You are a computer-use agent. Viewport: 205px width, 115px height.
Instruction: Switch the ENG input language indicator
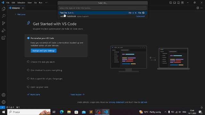pyautogui.click(x=184, y=112)
